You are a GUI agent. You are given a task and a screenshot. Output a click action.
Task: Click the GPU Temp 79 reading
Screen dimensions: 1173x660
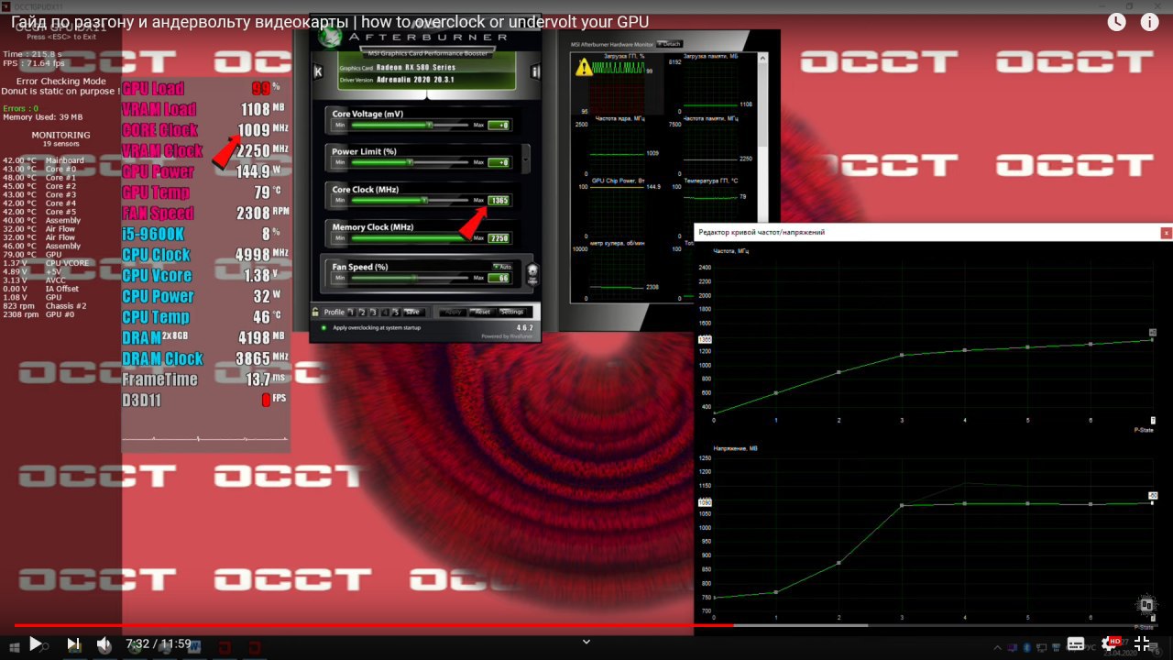click(268, 192)
